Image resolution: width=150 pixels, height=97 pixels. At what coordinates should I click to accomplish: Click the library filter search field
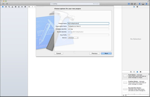point(137,95)
